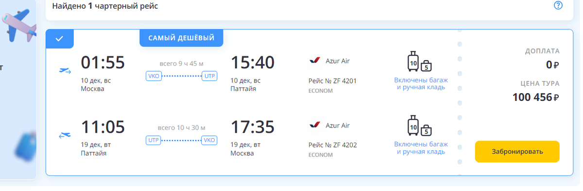Click the outbound flight plane icon
583x191 pixels.
coord(65,71)
